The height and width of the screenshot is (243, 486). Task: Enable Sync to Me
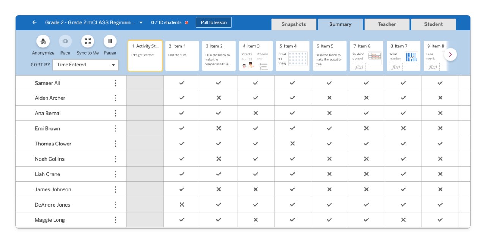coord(88,41)
